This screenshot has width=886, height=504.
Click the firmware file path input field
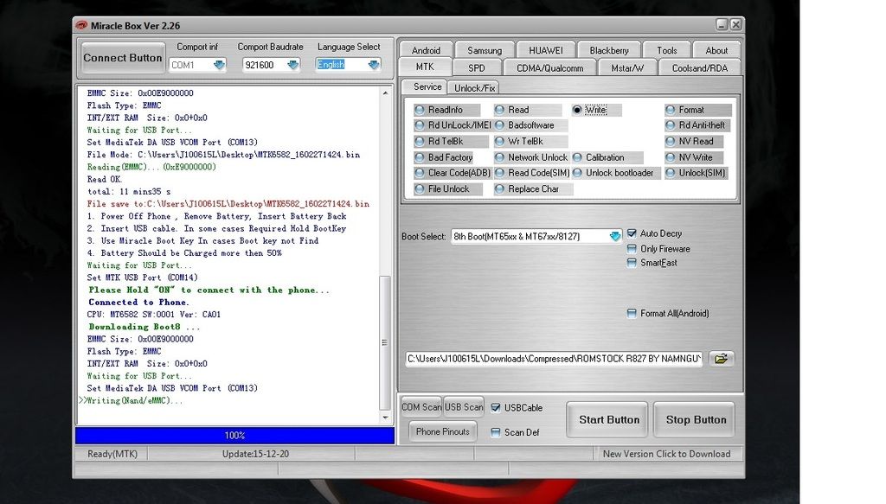tap(554, 359)
